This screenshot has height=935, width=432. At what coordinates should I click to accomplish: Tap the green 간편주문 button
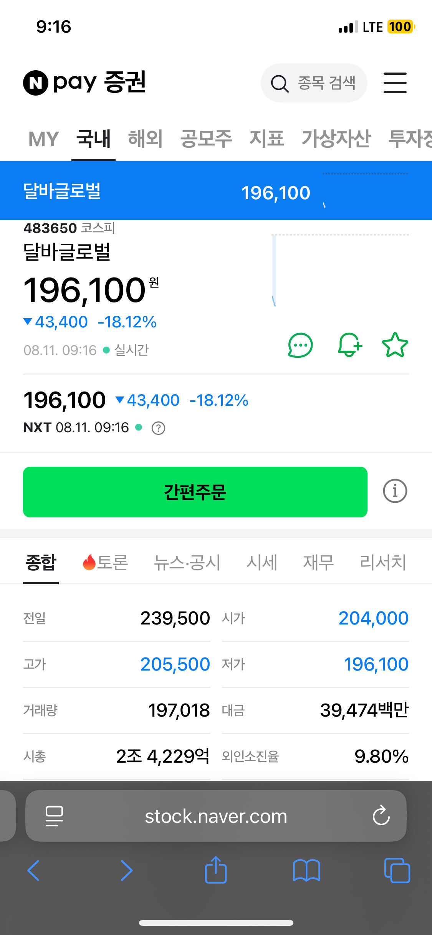click(195, 492)
